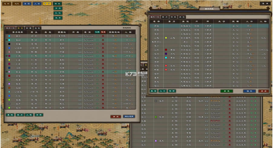The width and height of the screenshot is (273, 148).
Task: Sort the city list by the 规模 column header
Action: [x=235, y=22]
